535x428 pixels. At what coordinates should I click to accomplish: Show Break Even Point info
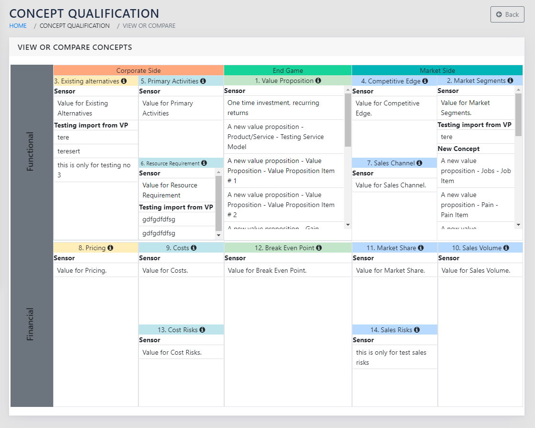(x=319, y=248)
